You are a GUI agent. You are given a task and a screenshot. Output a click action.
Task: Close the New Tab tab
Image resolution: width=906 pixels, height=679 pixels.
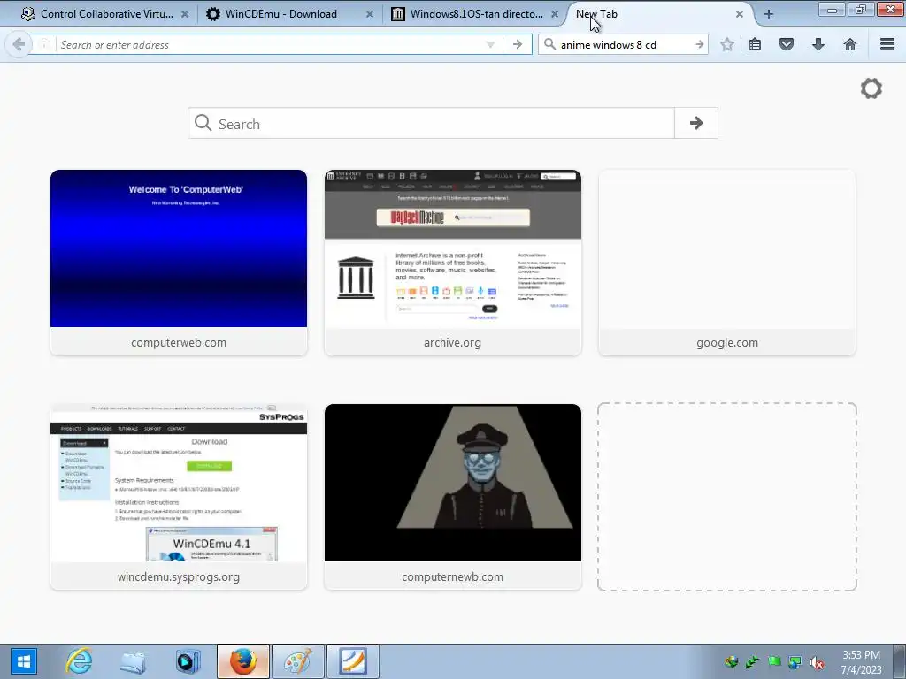[739, 14]
